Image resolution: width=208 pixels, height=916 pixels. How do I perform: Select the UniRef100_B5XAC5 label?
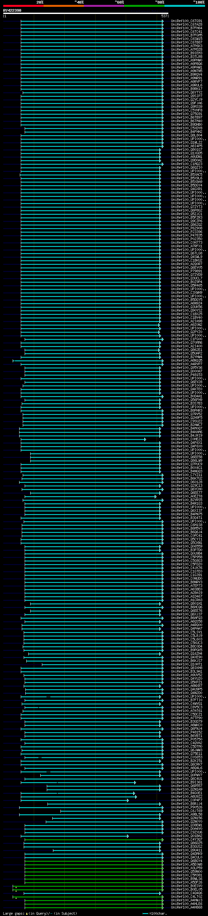pos(187,174)
